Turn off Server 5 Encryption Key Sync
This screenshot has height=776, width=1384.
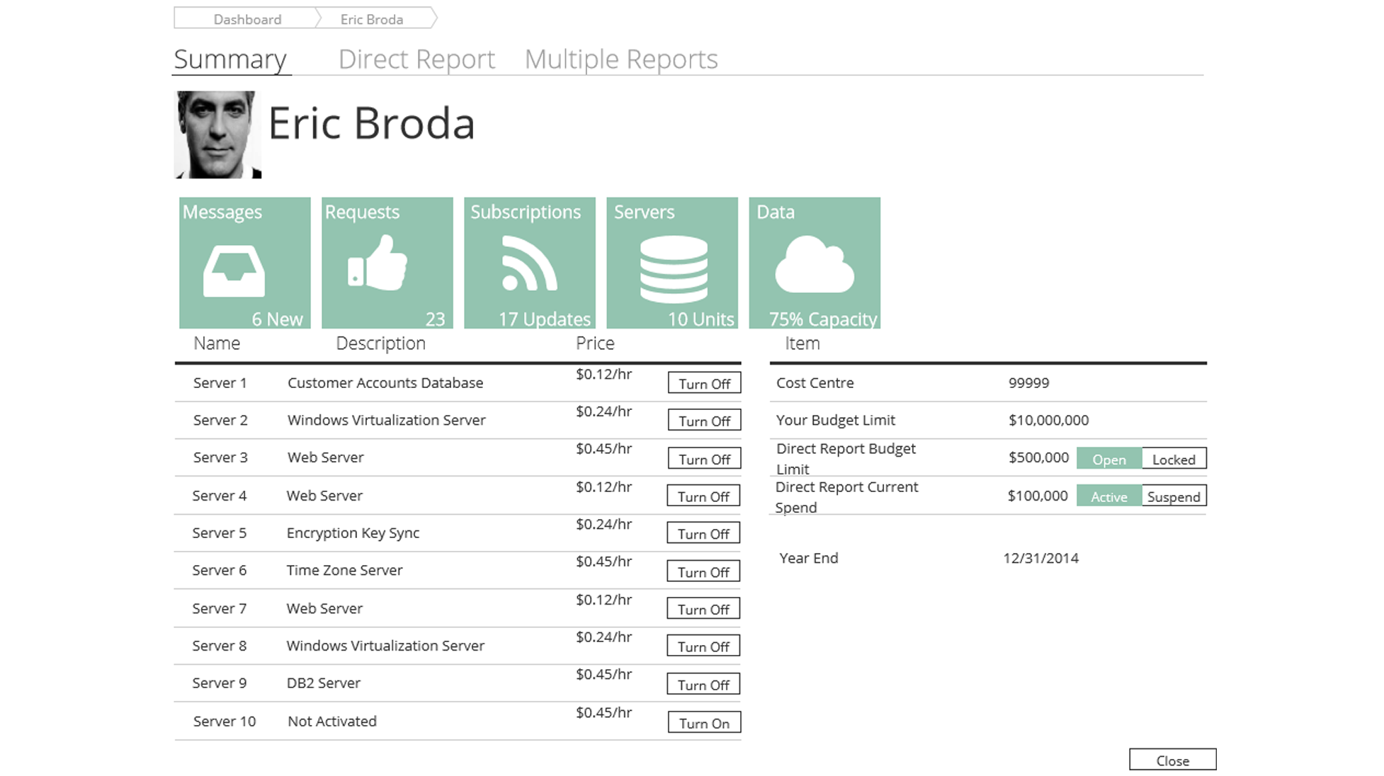click(703, 534)
